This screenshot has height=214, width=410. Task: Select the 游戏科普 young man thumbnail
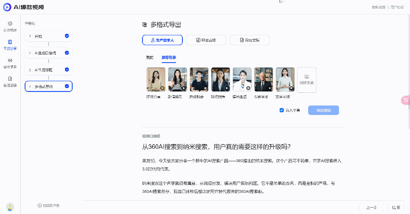tap(199, 79)
